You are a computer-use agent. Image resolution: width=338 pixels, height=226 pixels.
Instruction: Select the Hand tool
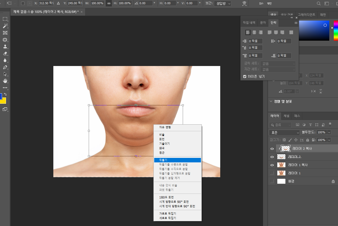pos(5,81)
